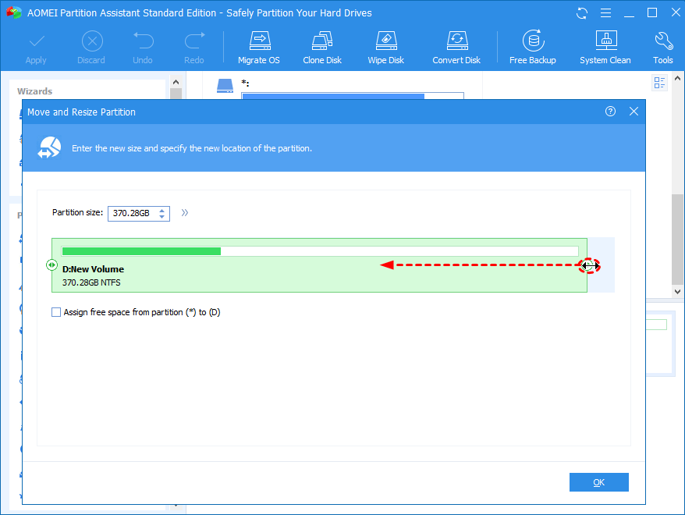Decrease partition size with down stepper arrow
This screenshot has width=685, height=515.
(162, 216)
